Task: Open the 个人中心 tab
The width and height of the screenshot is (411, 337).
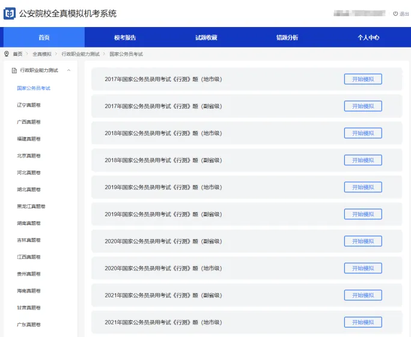Action: coord(368,37)
